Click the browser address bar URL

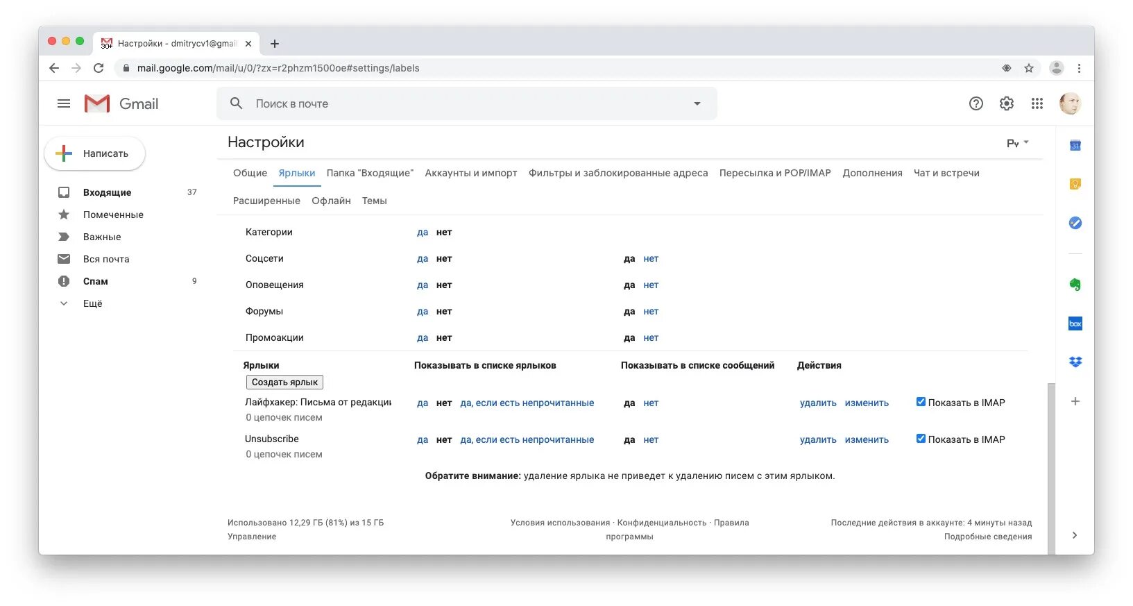[278, 68]
